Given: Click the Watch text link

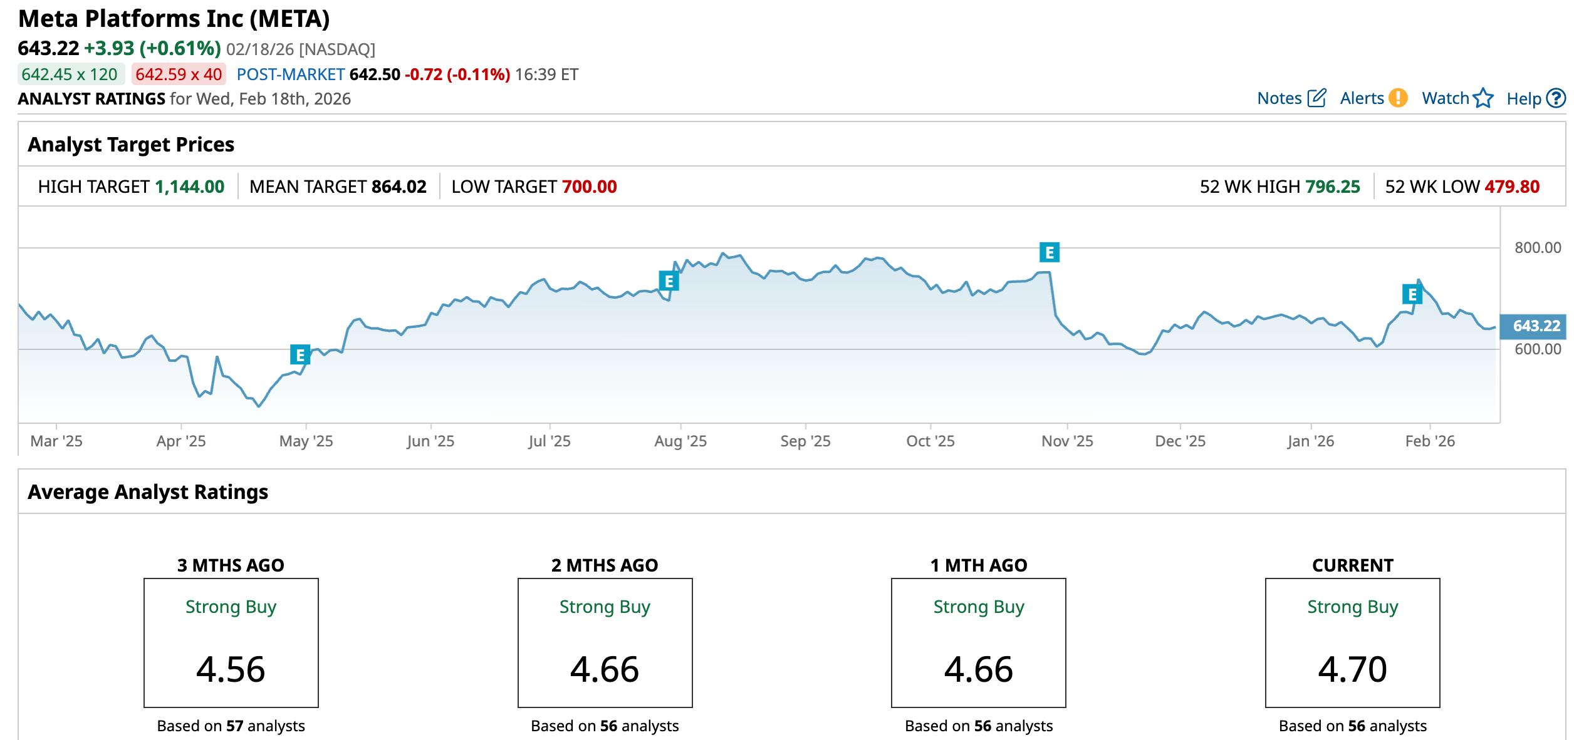Looking at the screenshot, I should (1445, 98).
